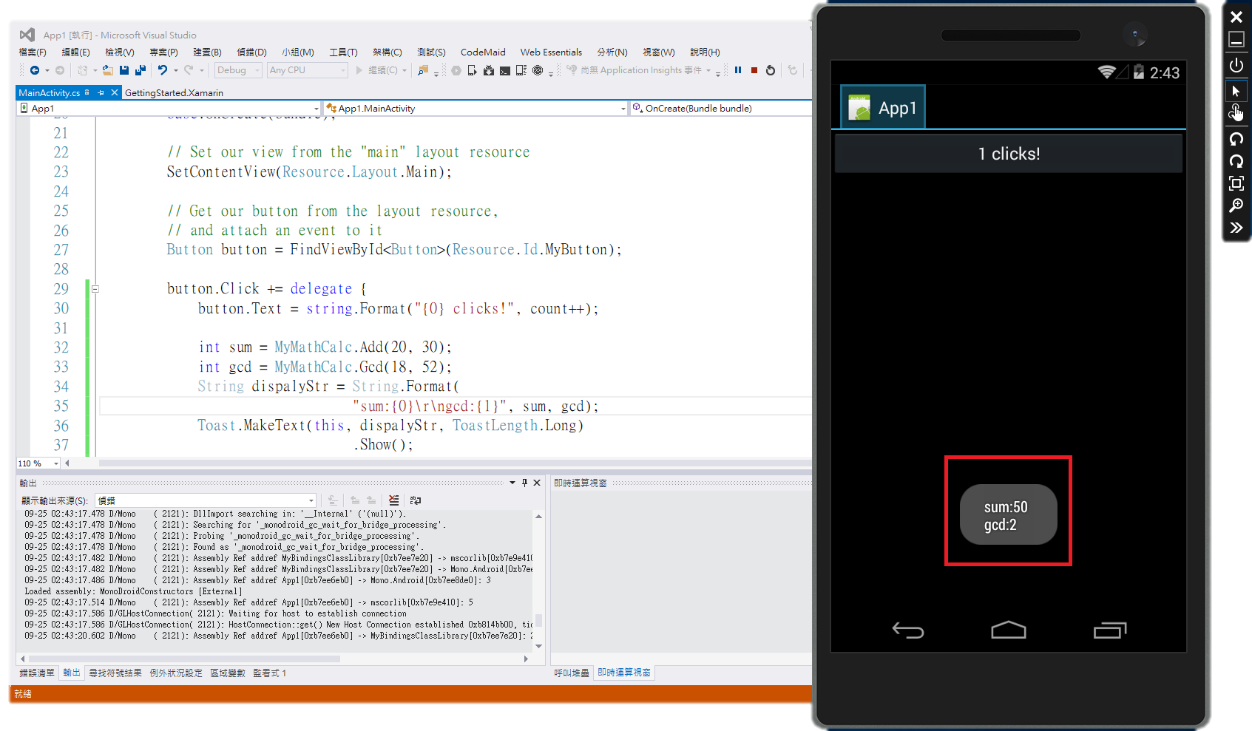Viewport: 1252px width, 731px height.
Task: Collapse the delegate block at line 29
Action: point(95,289)
